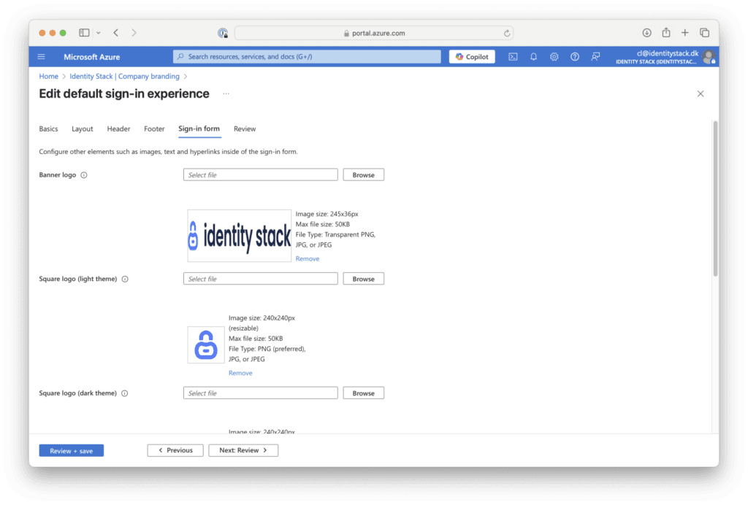The height and width of the screenshot is (505, 748).
Task: Click Square logo (dark theme) Select file field
Action: [x=261, y=393]
